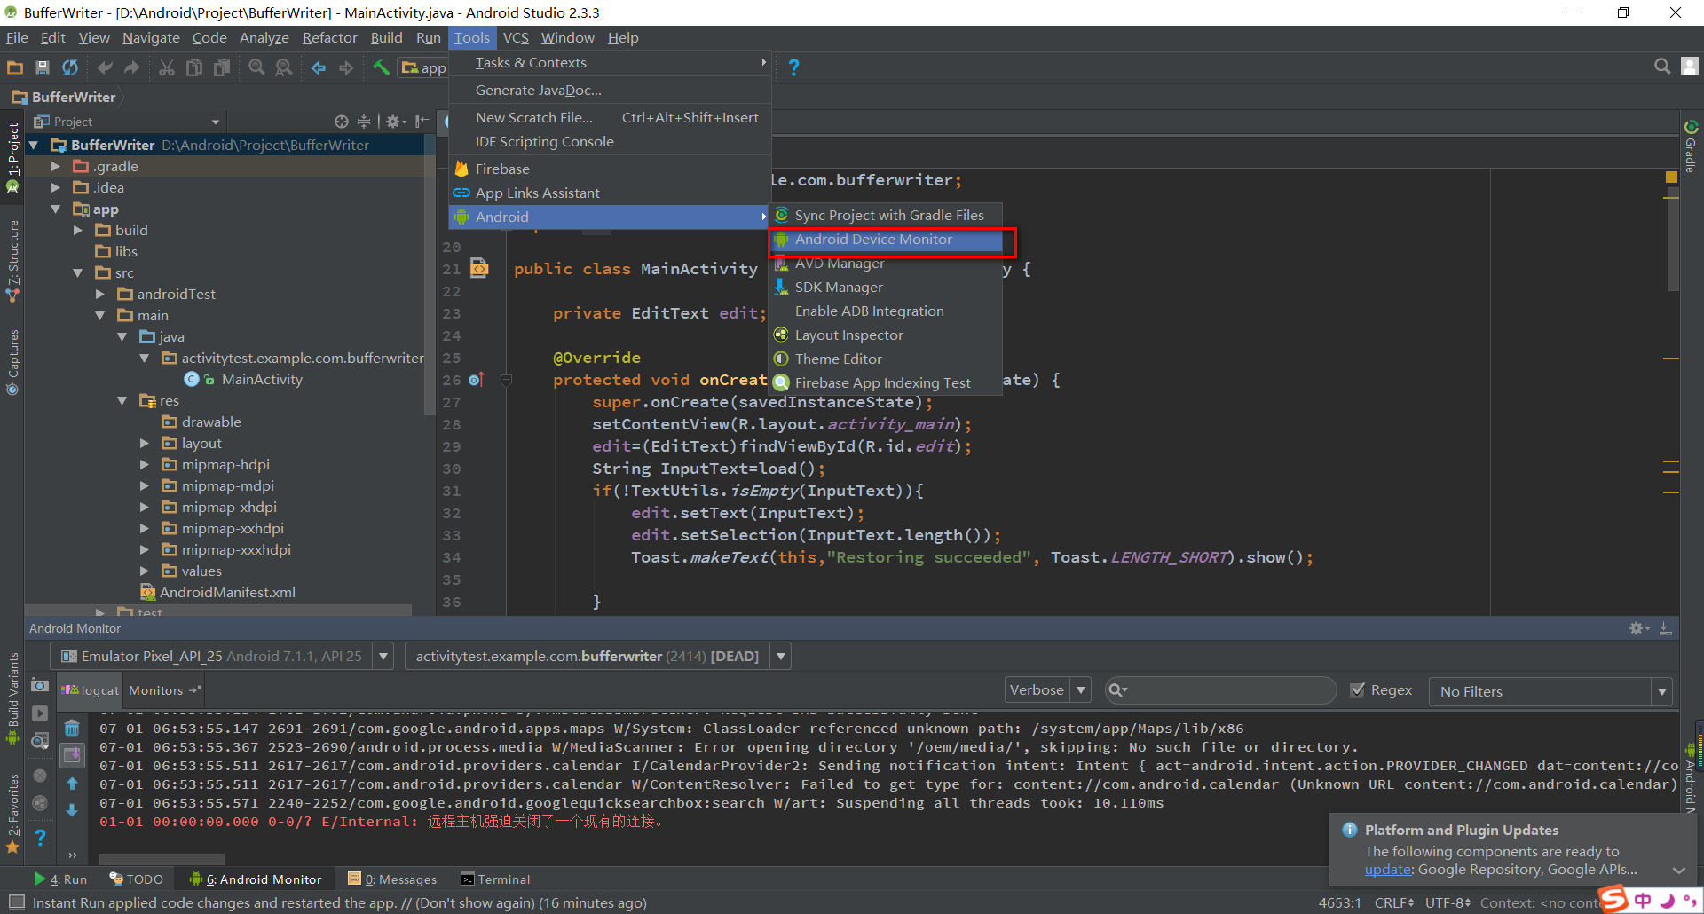1704x914 pixels.
Task: Expand the build folder node
Action: [78, 230]
